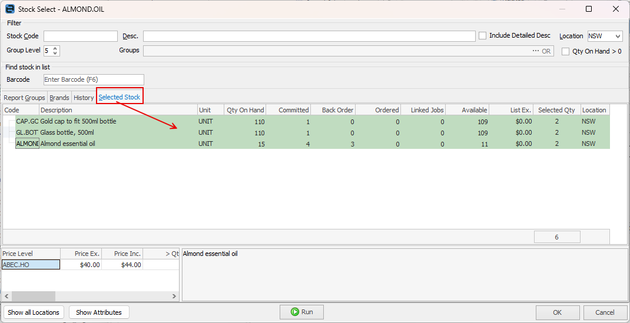Image resolution: width=630 pixels, height=323 pixels.
Task: Click the Cancel button
Action: [x=605, y=312]
